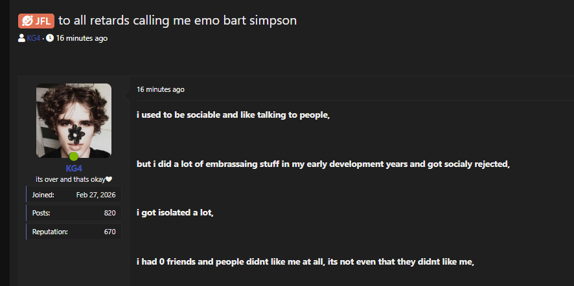The width and height of the screenshot is (574, 286).
Task: Open the 820 posts count
Action: [x=109, y=213]
